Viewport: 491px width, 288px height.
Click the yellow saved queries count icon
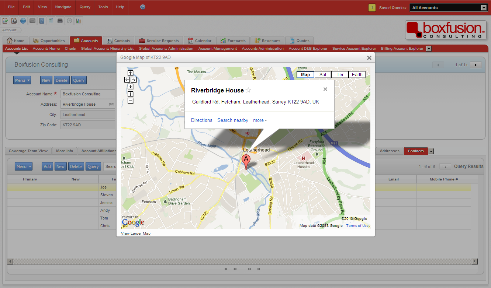coord(372,8)
